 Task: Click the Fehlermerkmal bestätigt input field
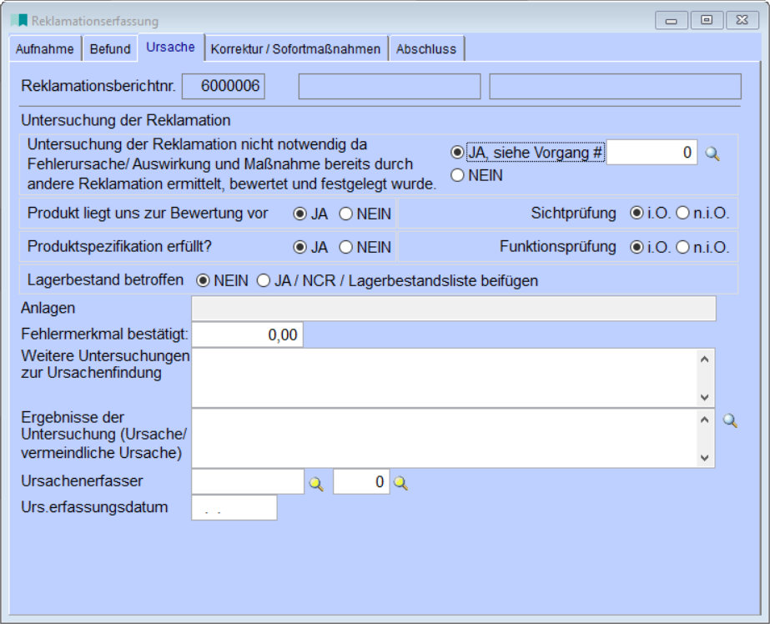tap(247, 335)
